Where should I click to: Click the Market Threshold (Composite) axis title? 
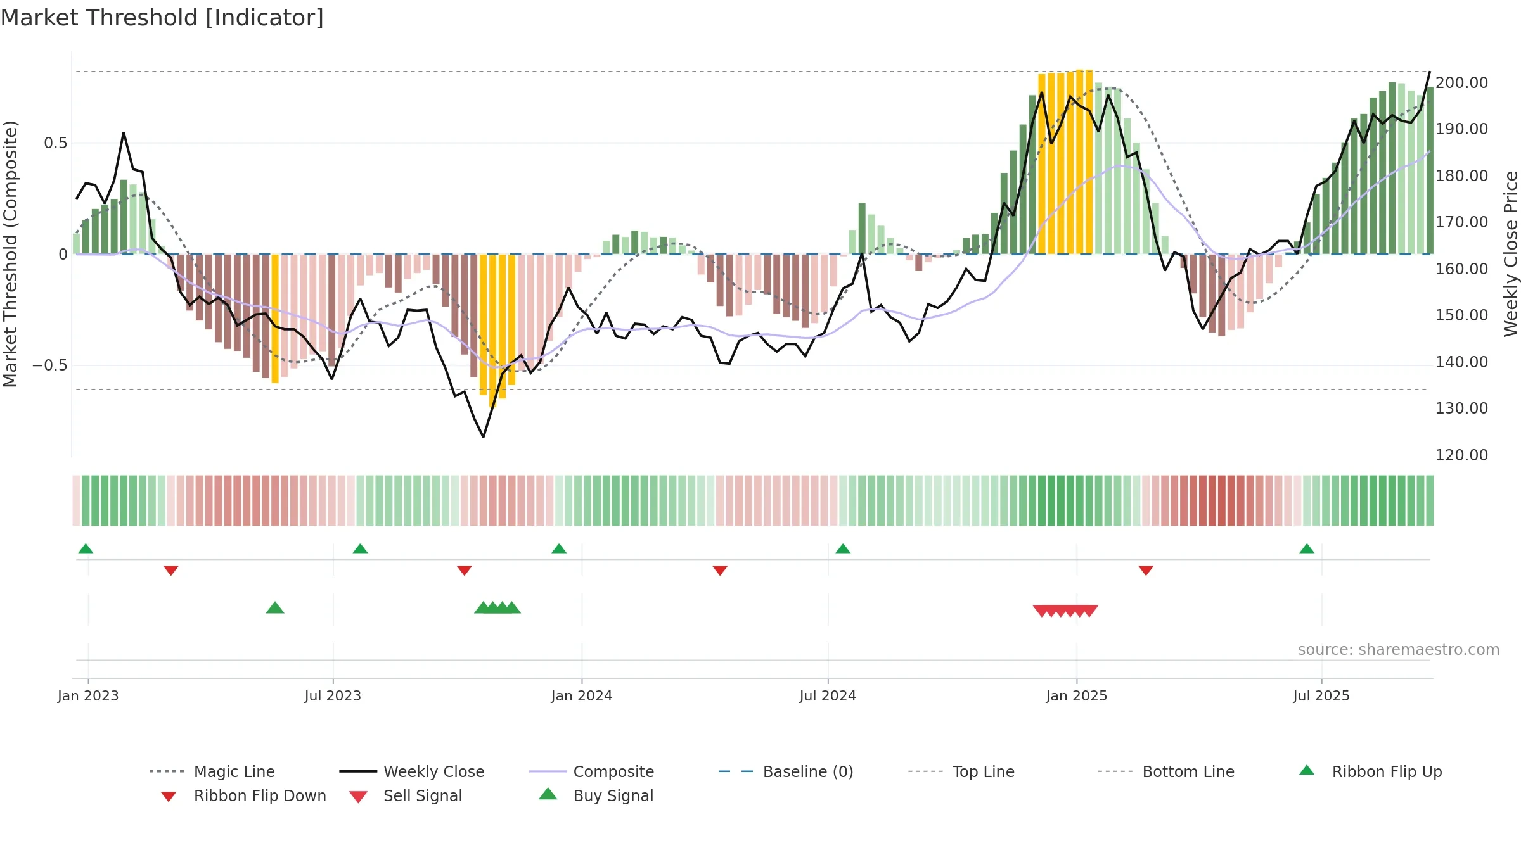pyautogui.click(x=10, y=254)
